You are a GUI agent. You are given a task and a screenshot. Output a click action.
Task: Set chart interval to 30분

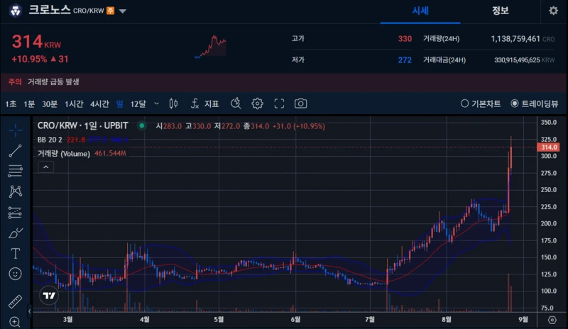tap(50, 104)
